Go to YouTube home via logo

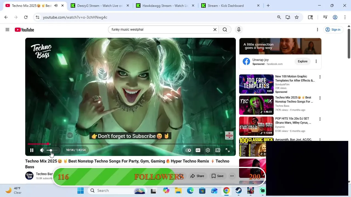pyautogui.click(x=24, y=30)
